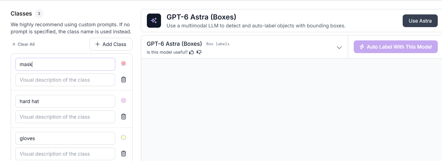This screenshot has height=161, width=442.
Task: Click visual description field under mask
Action: tap(65, 80)
